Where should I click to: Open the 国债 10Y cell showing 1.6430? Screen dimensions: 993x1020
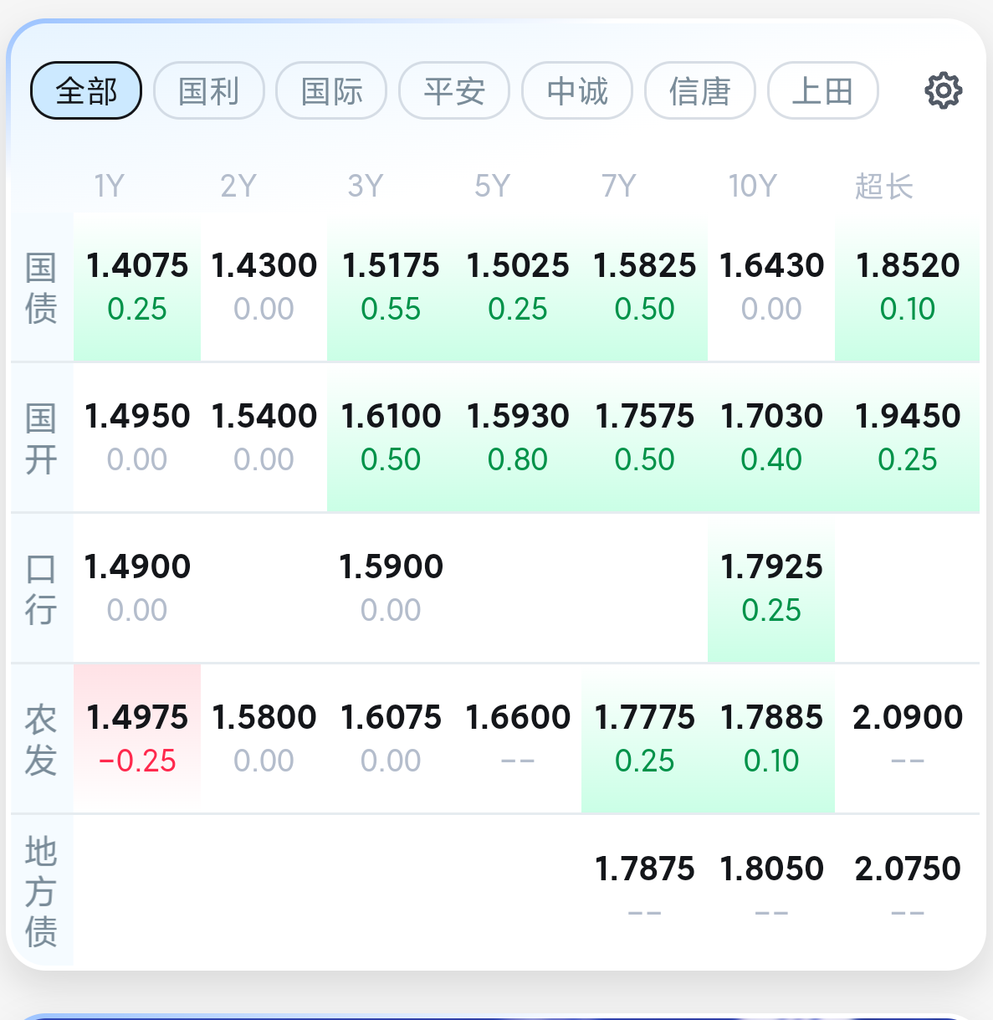[x=771, y=287]
